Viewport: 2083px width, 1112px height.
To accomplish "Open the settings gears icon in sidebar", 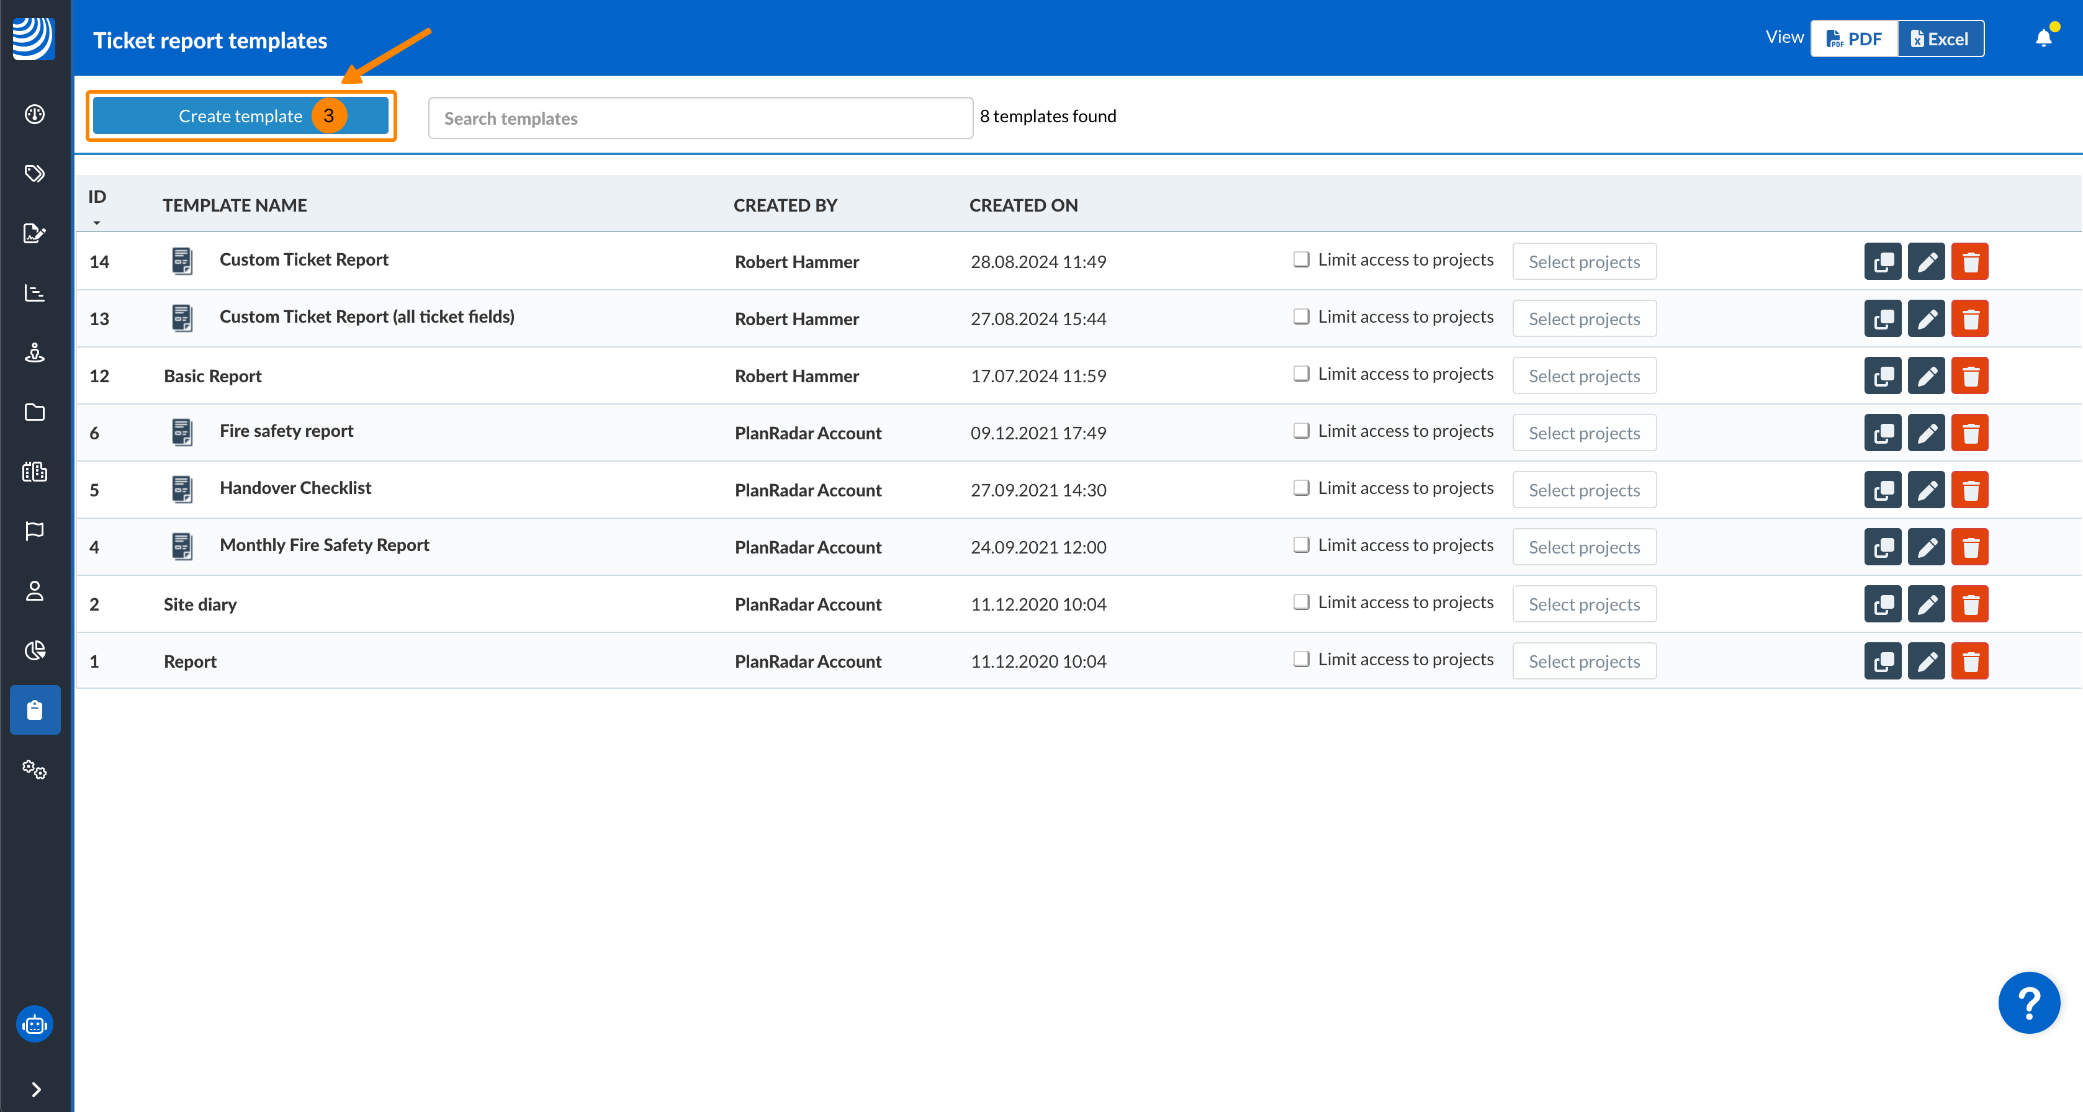I will coord(35,769).
